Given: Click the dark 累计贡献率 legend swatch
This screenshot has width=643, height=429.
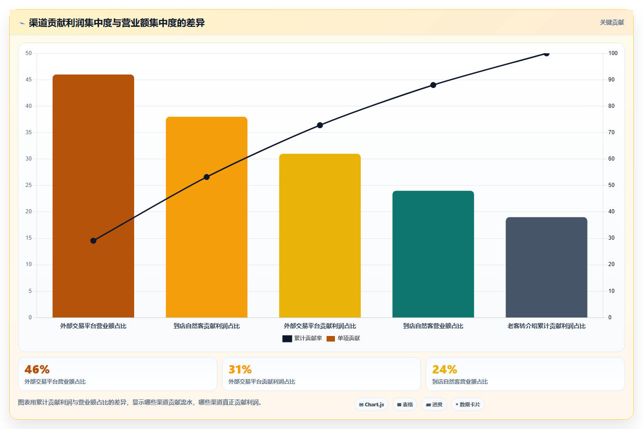Looking at the screenshot, I should [x=287, y=339].
